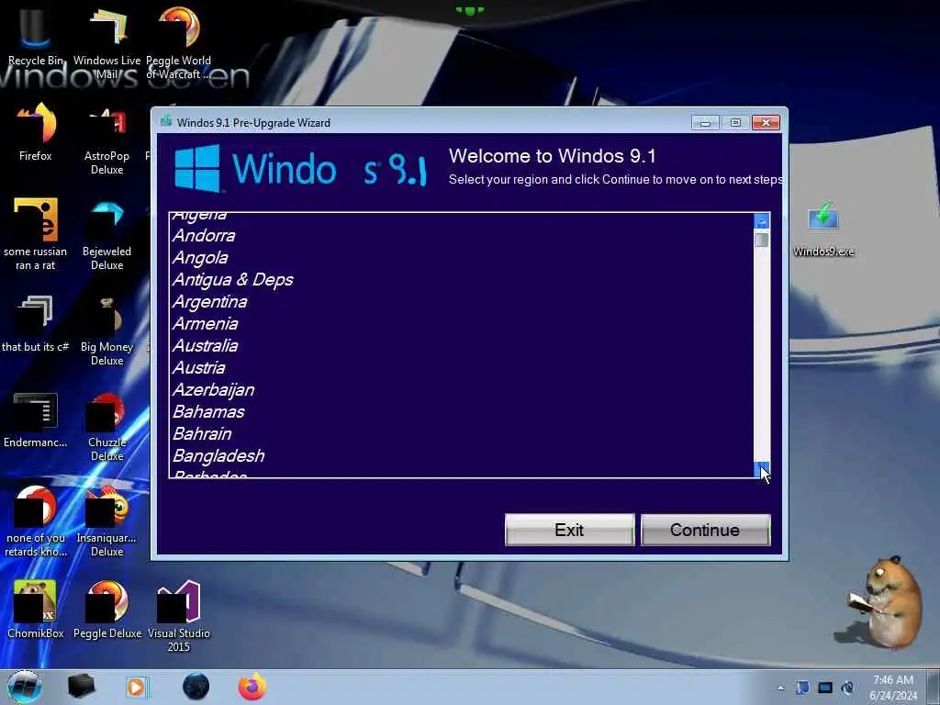The image size is (940, 705).
Task: Launch Chuzzle Deluxe desktop icon
Action: [106, 427]
